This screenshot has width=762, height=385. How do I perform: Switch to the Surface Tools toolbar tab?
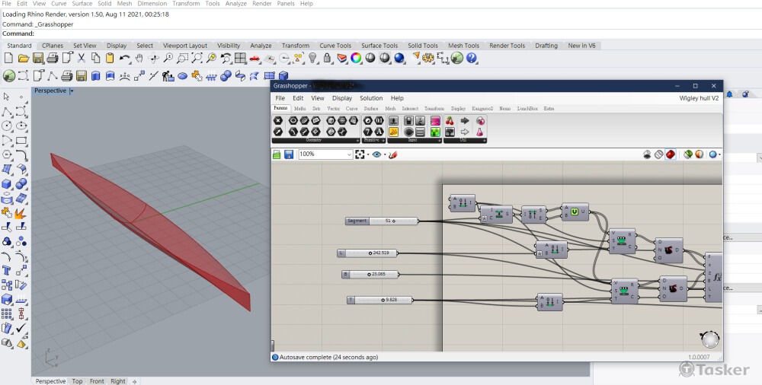click(x=379, y=46)
